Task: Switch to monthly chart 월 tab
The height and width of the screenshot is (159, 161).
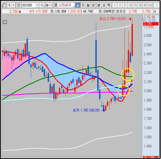Action: [88, 5]
